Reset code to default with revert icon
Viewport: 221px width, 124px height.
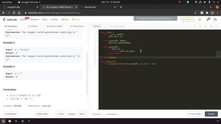tap(205, 26)
